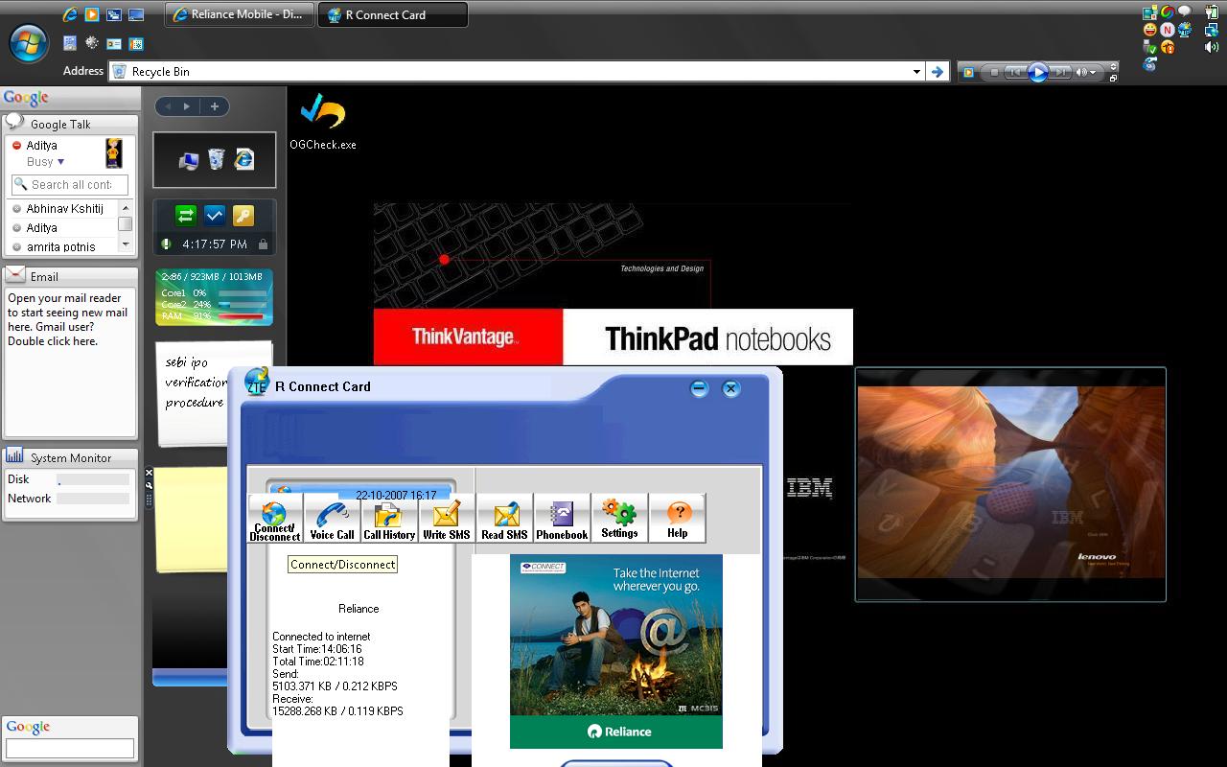Viewport: 1227px width, 767px height.
Task: Click the Google Talk contacts search field
Action: pyautogui.click(x=71, y=184)
